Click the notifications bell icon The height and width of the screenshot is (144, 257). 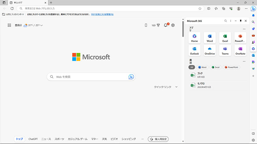coord(166,25)
